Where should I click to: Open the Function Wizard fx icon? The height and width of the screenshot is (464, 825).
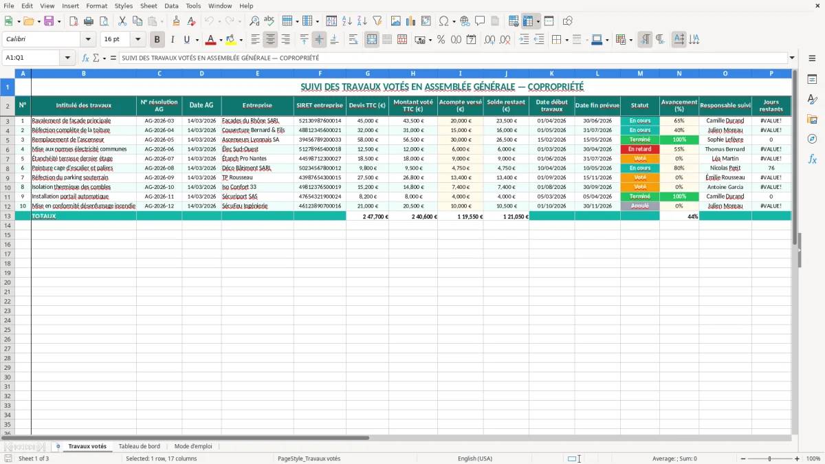pos(85,58)
